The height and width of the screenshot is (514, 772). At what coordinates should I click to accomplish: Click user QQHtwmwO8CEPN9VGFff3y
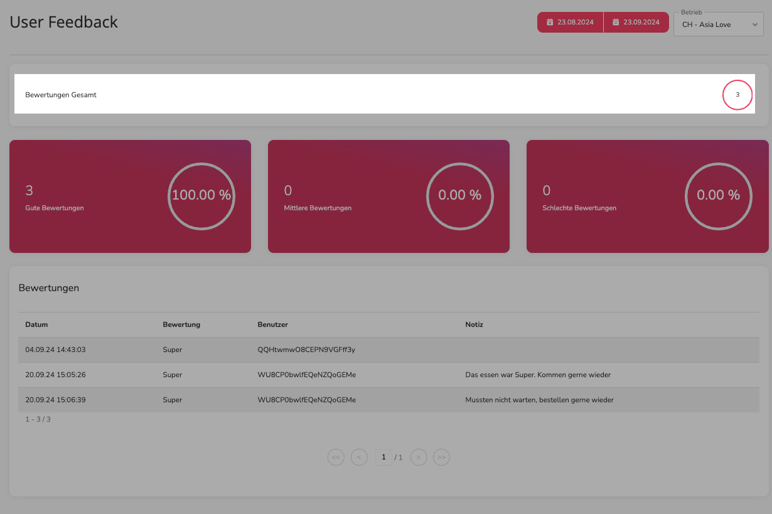click(x=306, y=350)
